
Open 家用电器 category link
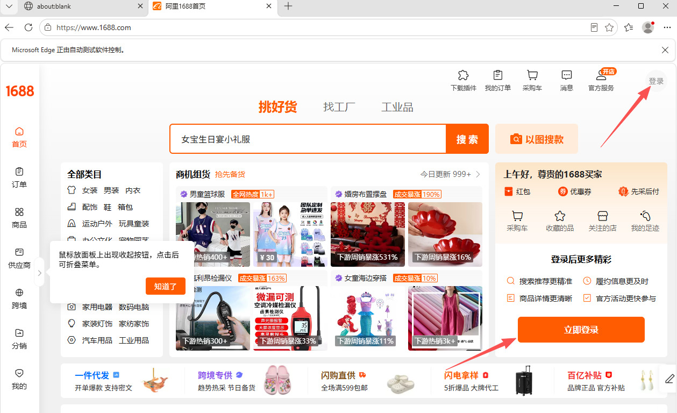point(97,307)
